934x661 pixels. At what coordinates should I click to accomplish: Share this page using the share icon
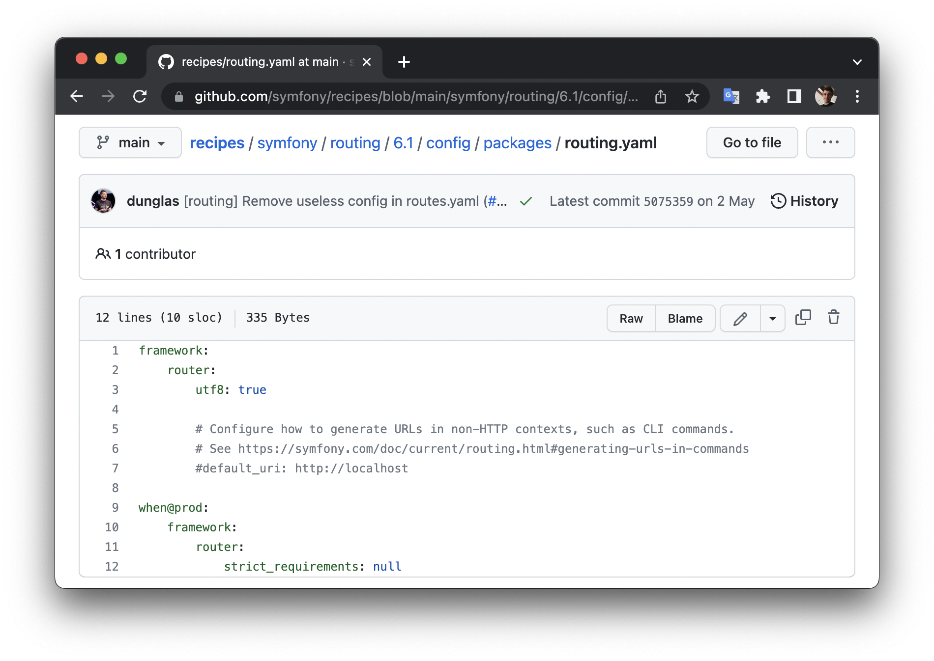pyautogui.click(x=661, y=96)
